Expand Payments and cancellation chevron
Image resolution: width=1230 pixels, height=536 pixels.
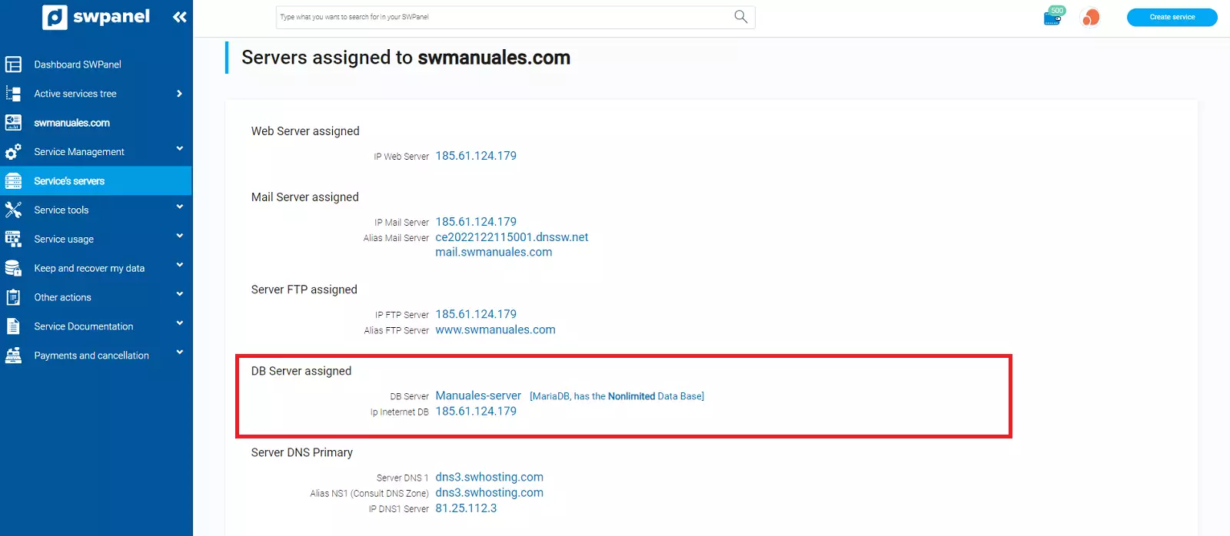(180, 352)
